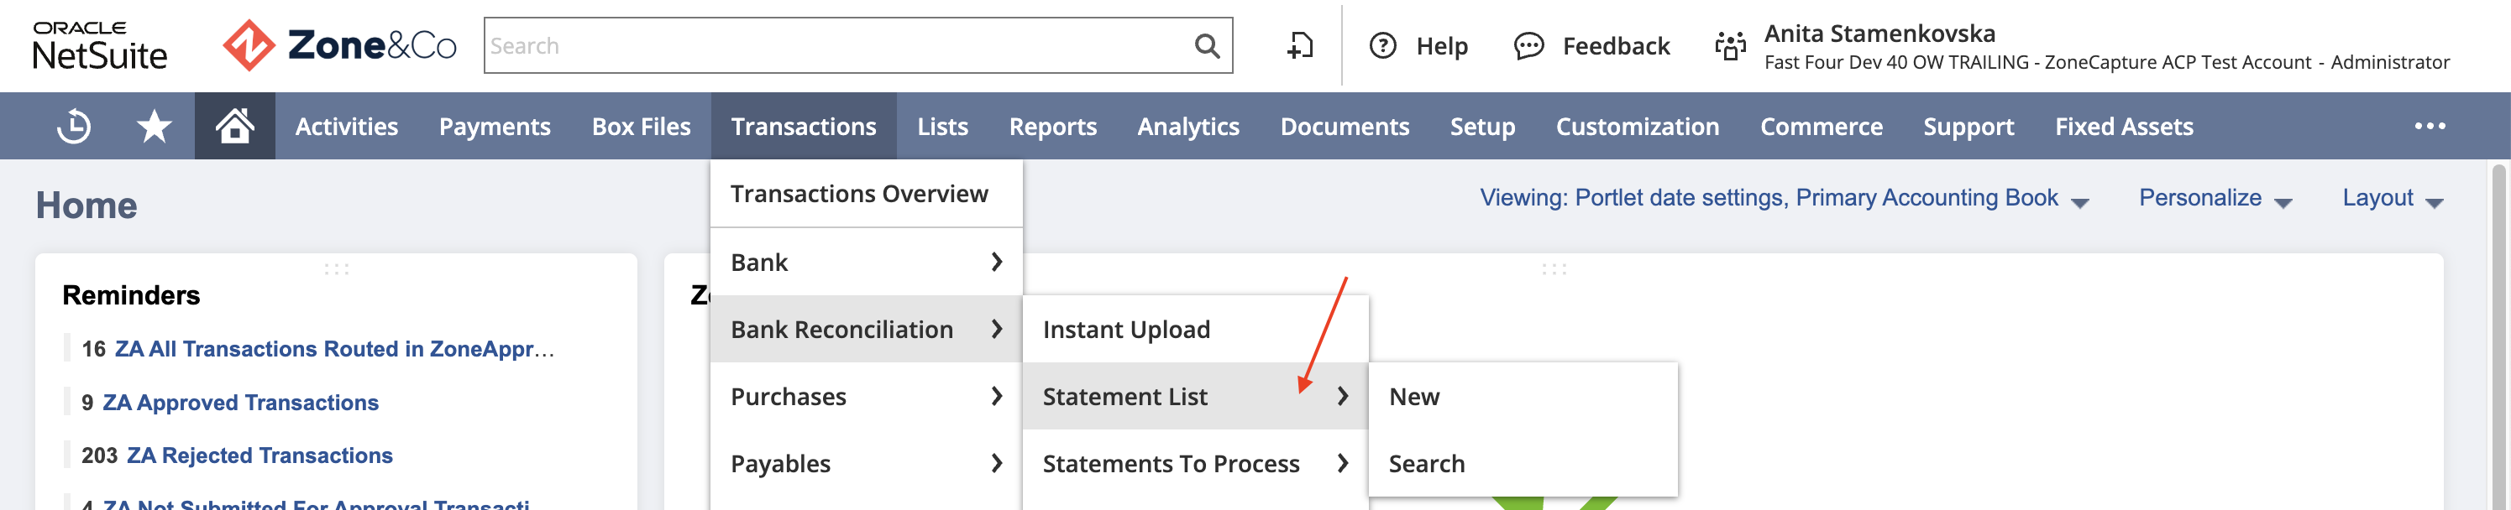The height and width of the screenshot is (510, 2511).
Task: Expand the Payables submenu
Action: click(866, 463)
